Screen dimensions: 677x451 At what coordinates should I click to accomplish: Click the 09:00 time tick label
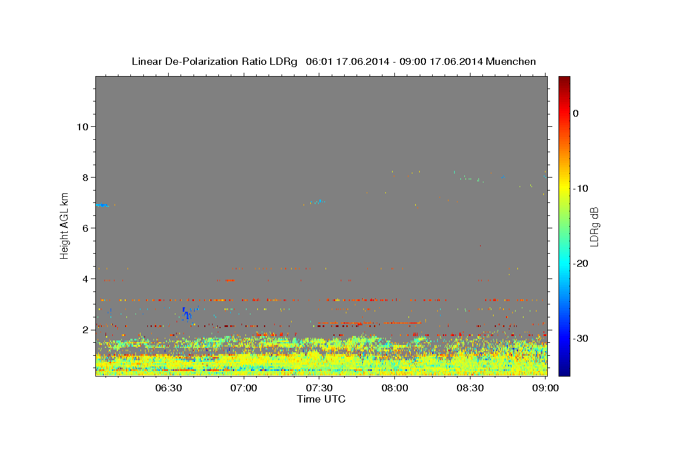pyautogui.click(x=546, y=388)
